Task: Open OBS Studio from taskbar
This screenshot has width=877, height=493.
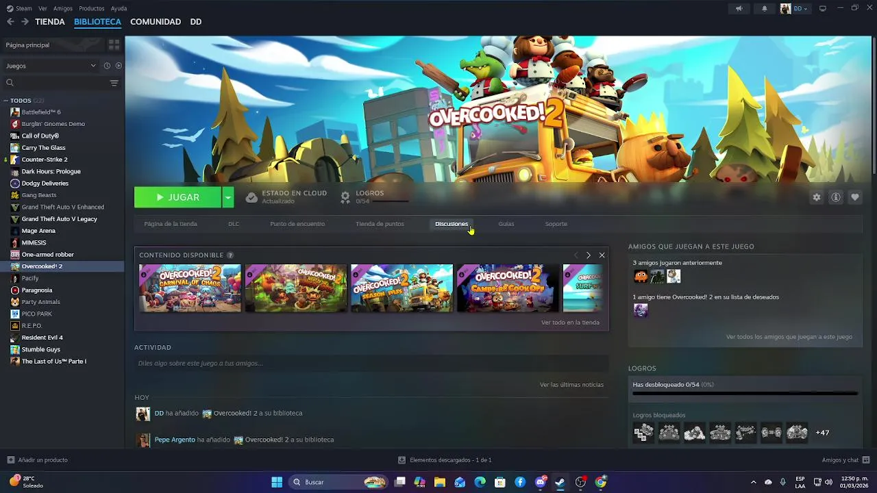Action: point(581,482)
